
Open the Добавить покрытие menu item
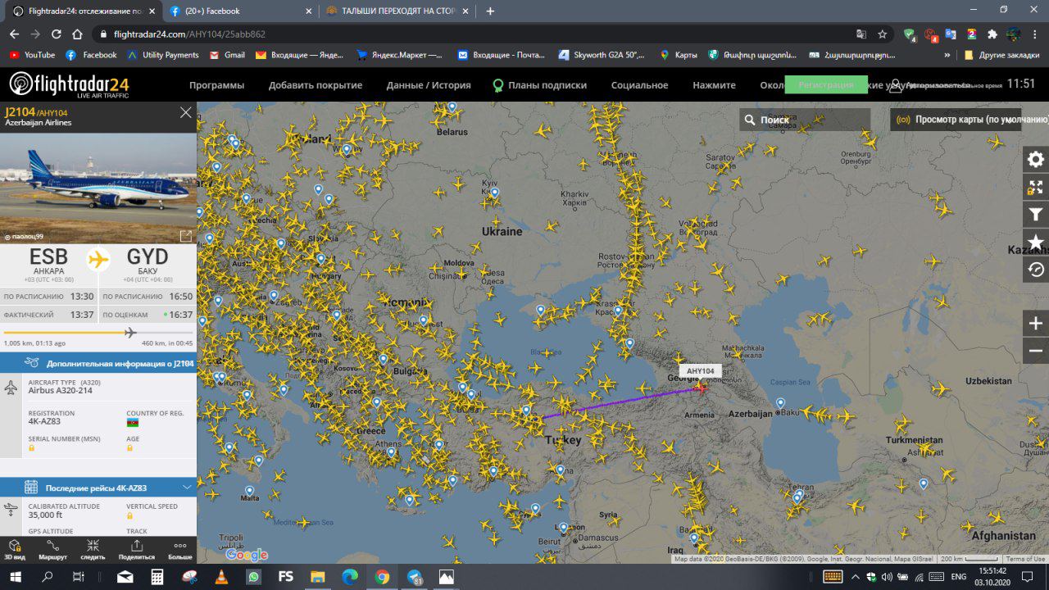coord(316,85)
